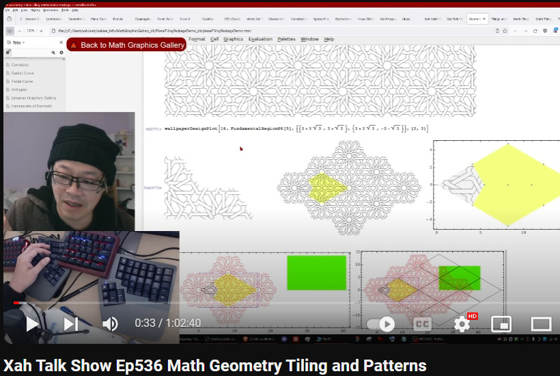Open the Graphics menu on the page
The height and width of the screenshot is (376, 560).
click(233, 40)
